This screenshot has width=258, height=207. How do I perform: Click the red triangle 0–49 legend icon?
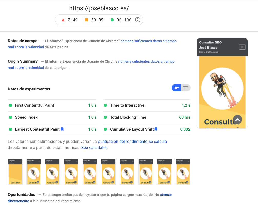coord(63,20)
